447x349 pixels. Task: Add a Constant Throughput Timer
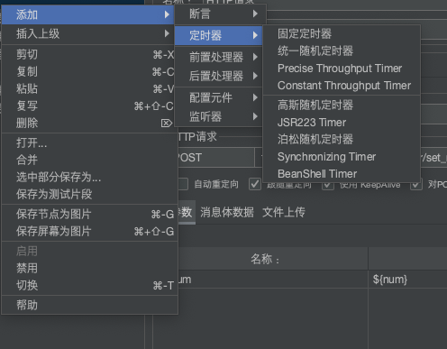[342, 86]
